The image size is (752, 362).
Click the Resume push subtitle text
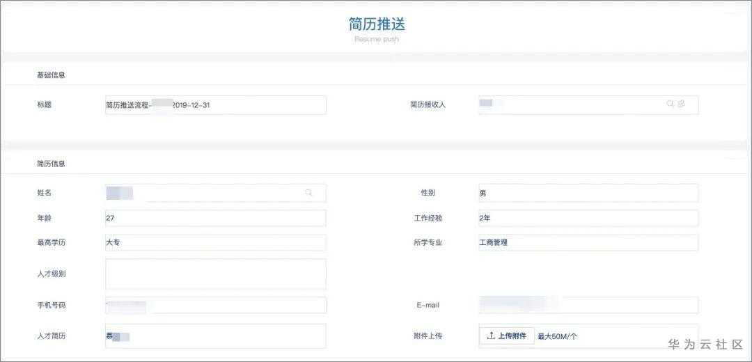[x=377, y=39]
